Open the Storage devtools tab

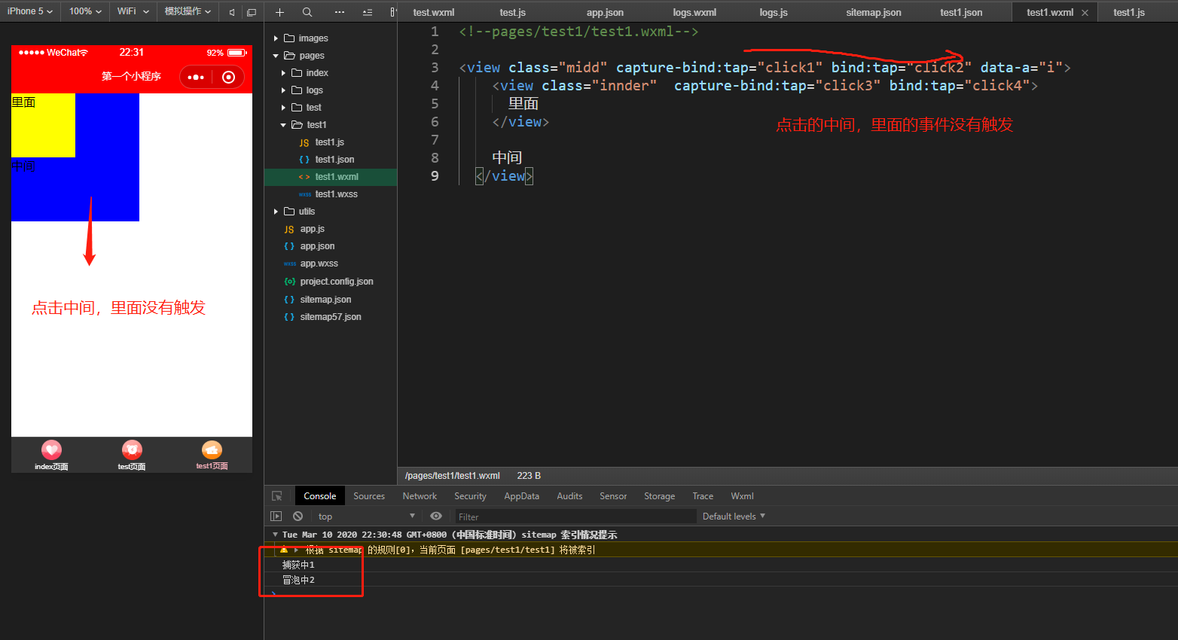pyautogui.click(x=659, y=496)
